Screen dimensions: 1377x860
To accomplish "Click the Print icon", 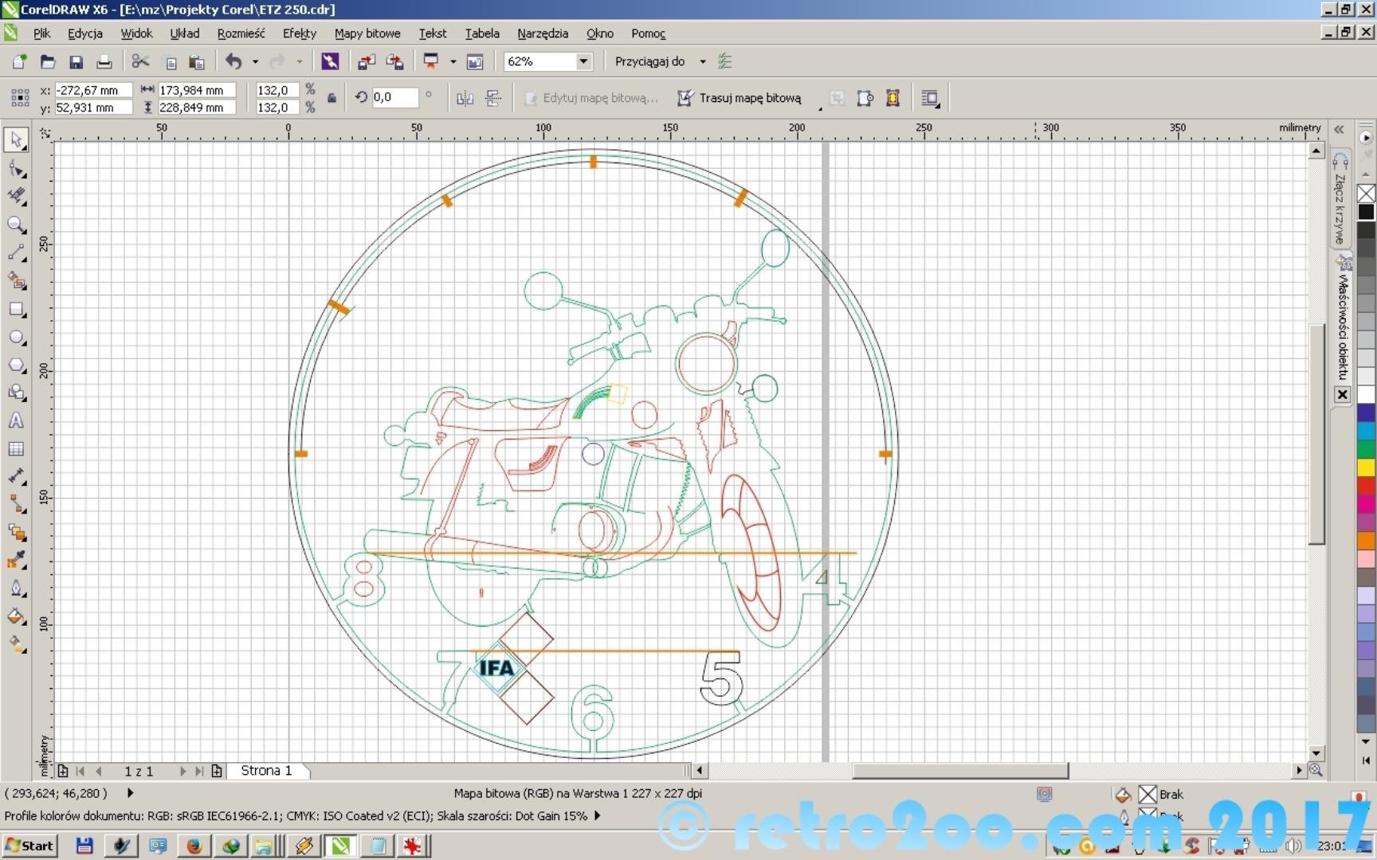I will 104,62.
